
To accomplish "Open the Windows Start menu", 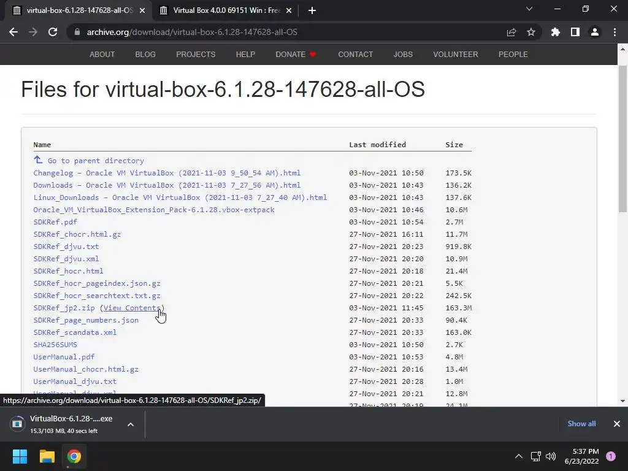I will pyautogui.click(x=20, y=456).
